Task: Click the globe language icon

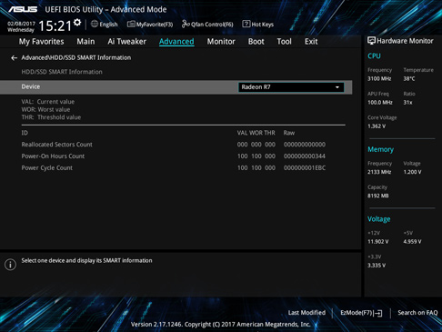Action: [95, 24]
